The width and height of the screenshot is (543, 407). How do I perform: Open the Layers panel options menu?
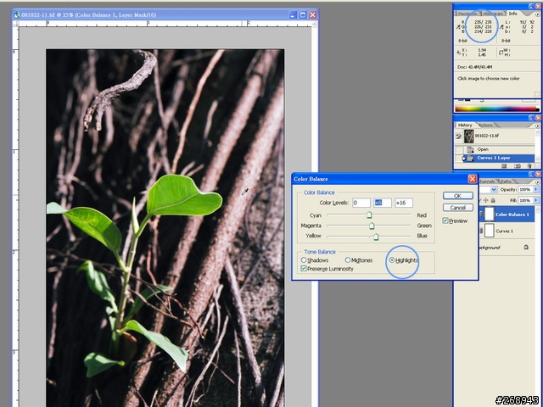pos(538,182)
